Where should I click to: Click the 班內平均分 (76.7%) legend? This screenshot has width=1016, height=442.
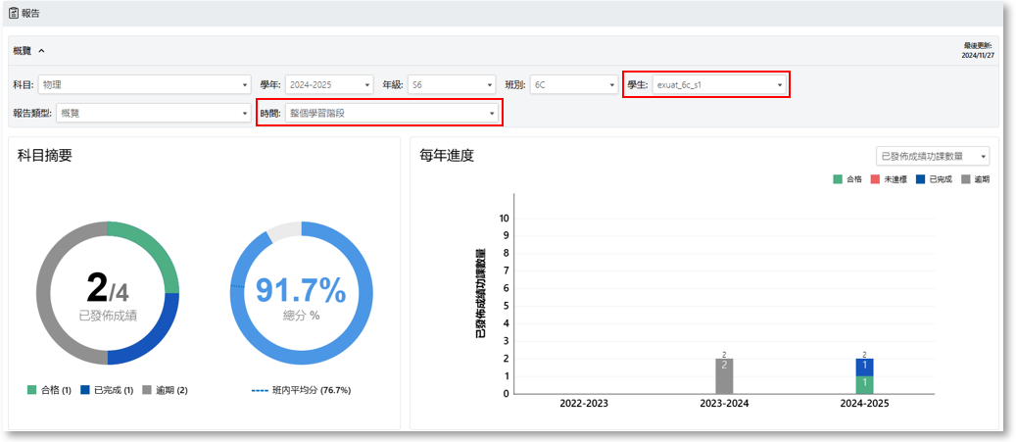(301, 390)
